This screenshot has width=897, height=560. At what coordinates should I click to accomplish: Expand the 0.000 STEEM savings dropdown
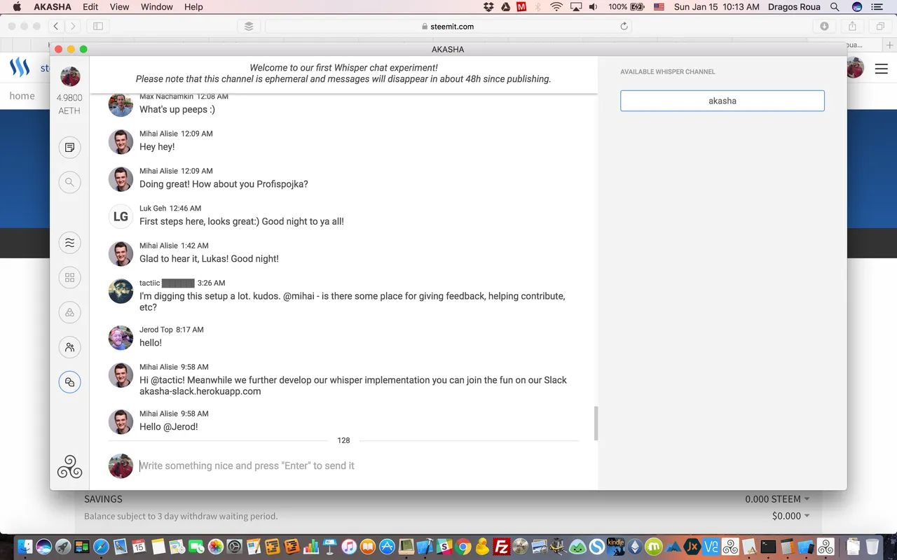777,499
